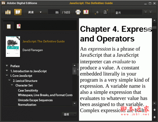The width and height of the screenshot is (158, 122).
Task: Minimize the Adobe Digital Editions window
Action: tap(145, 3)
